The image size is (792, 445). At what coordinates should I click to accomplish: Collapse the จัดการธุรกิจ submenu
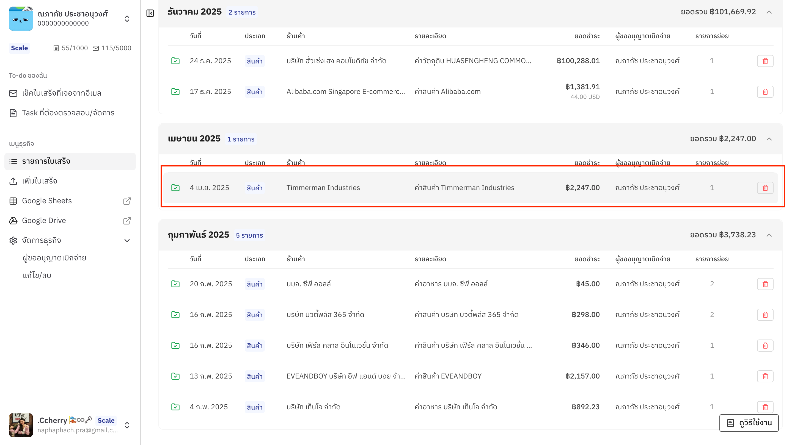tap(127, 240)
